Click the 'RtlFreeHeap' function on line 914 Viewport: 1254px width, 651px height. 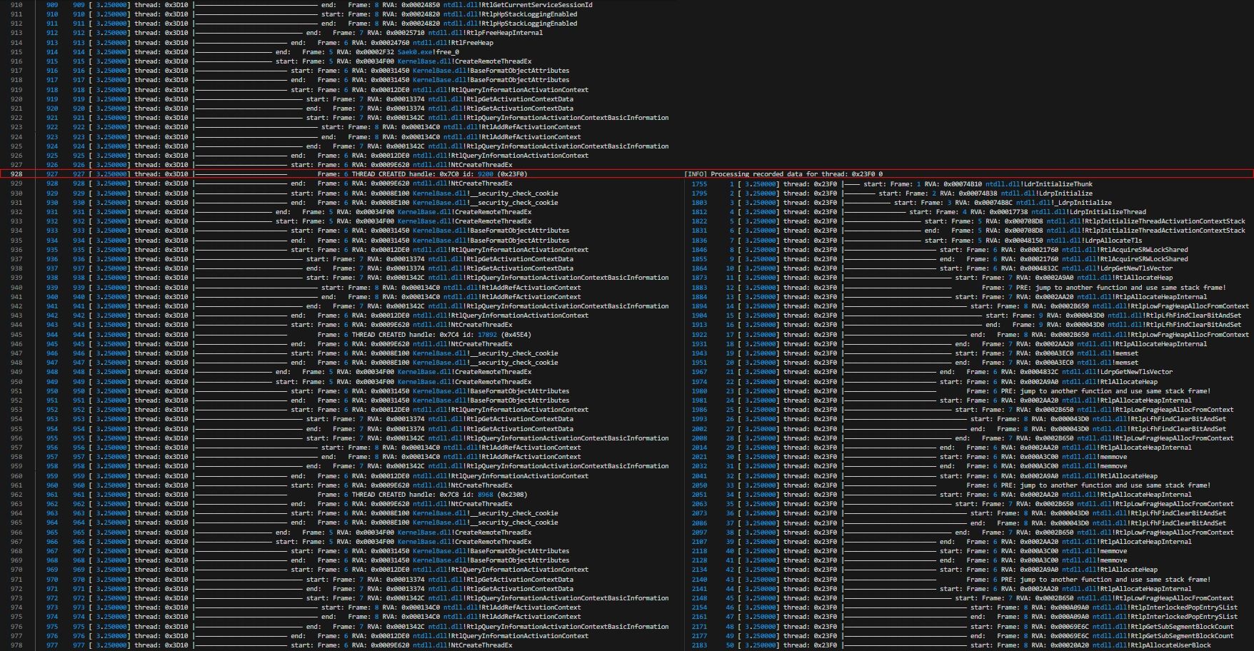point(471,43)
